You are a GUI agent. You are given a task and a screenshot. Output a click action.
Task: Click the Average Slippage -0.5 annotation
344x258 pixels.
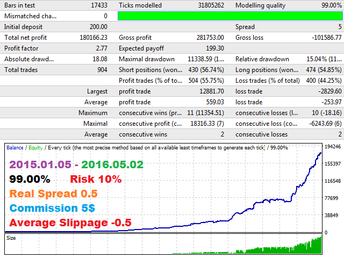pos(70,223)
